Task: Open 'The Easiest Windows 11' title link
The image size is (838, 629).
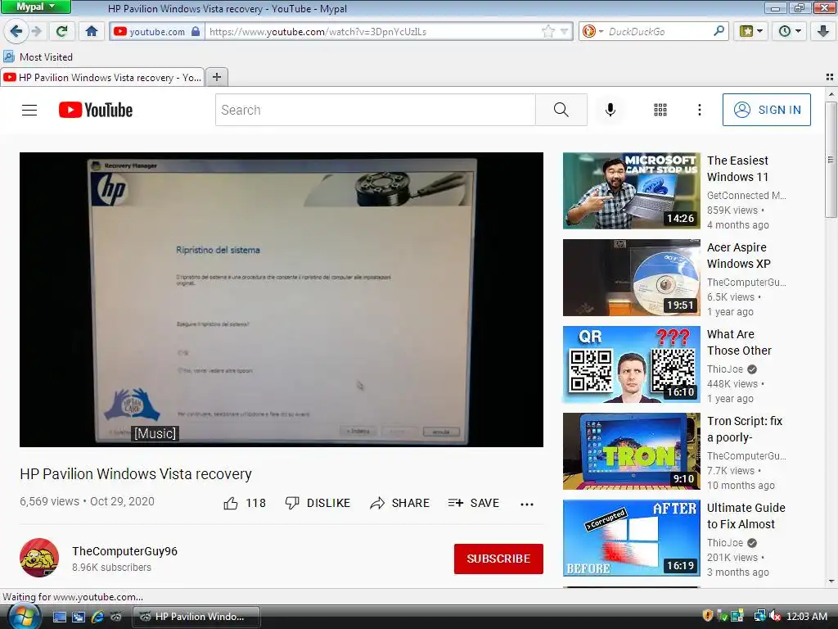Action: pyautogui.click(x=737, y=169)
